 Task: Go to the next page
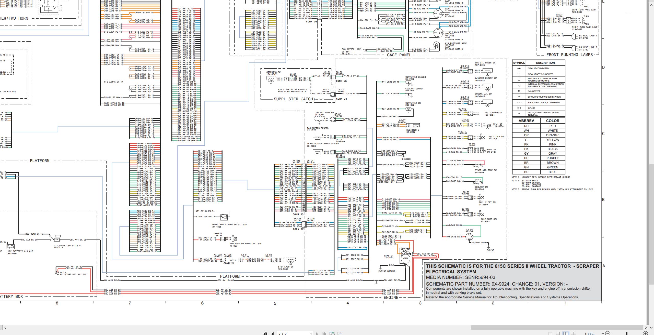click(317, 333)
